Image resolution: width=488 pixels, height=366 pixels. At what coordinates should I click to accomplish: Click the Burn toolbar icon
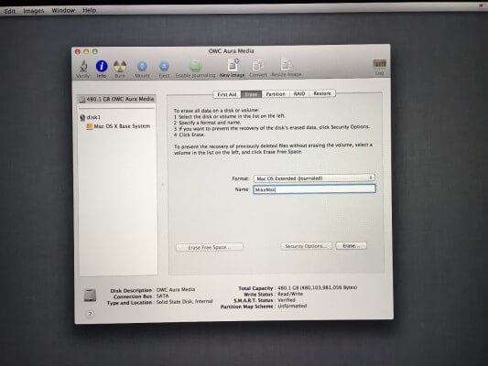click(120, 69)
